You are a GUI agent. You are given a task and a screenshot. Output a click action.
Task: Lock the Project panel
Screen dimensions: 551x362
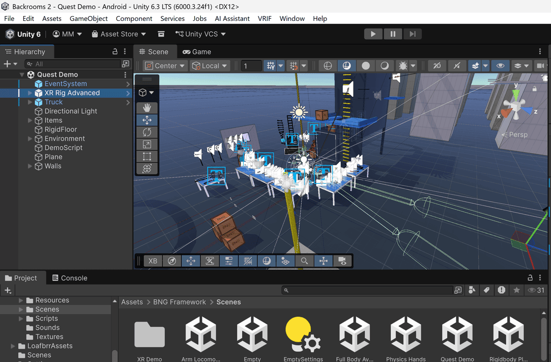530,278
